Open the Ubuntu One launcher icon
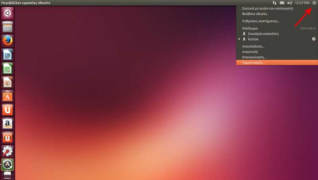The width and height of the screenshot is (318, 180). [8, 110]
